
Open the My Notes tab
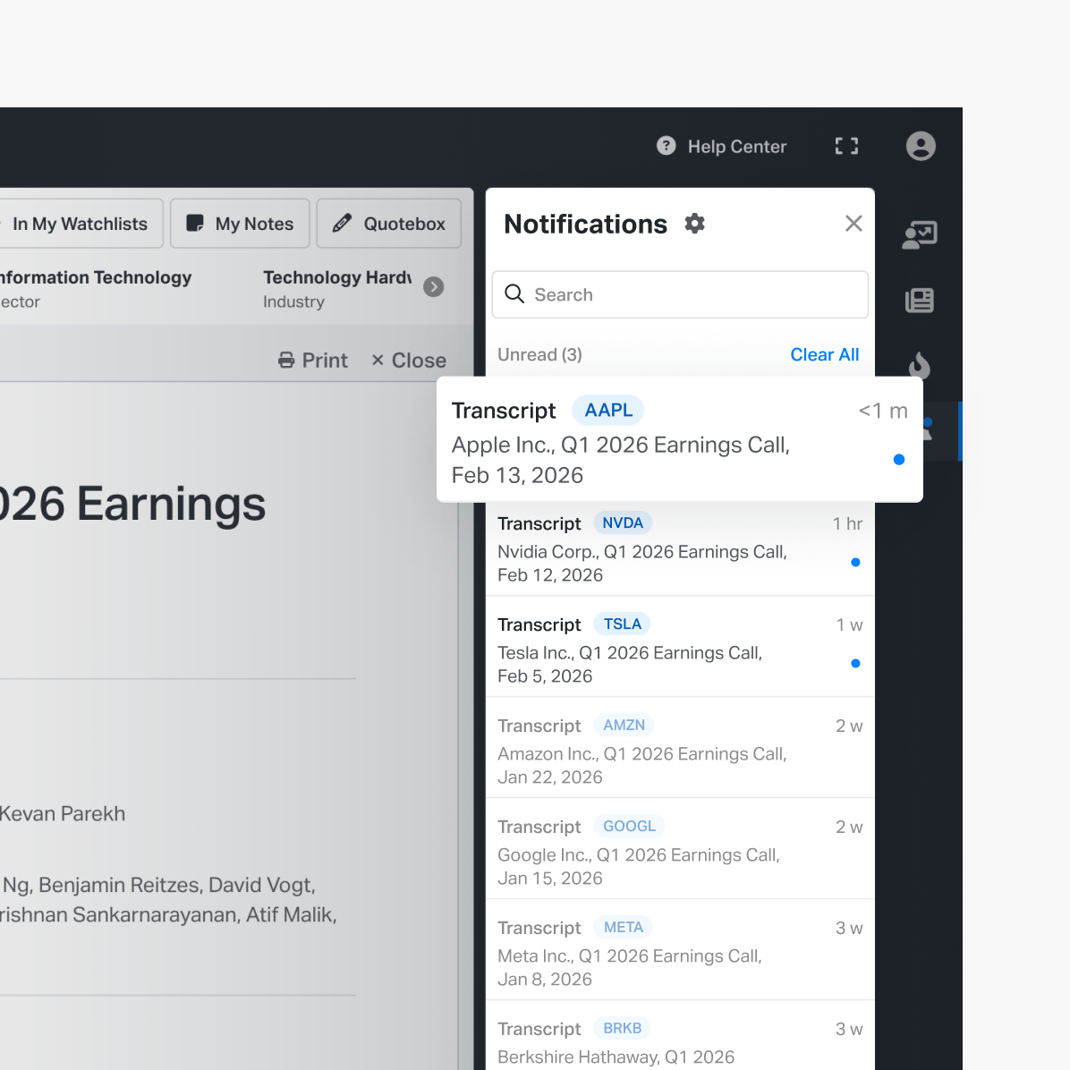coord(240,224)
